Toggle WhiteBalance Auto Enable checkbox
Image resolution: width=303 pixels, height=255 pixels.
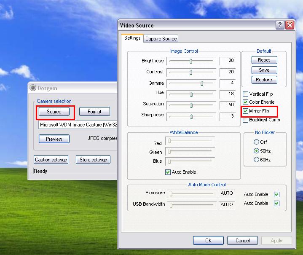pyautogui.click(x=168, y=172)
